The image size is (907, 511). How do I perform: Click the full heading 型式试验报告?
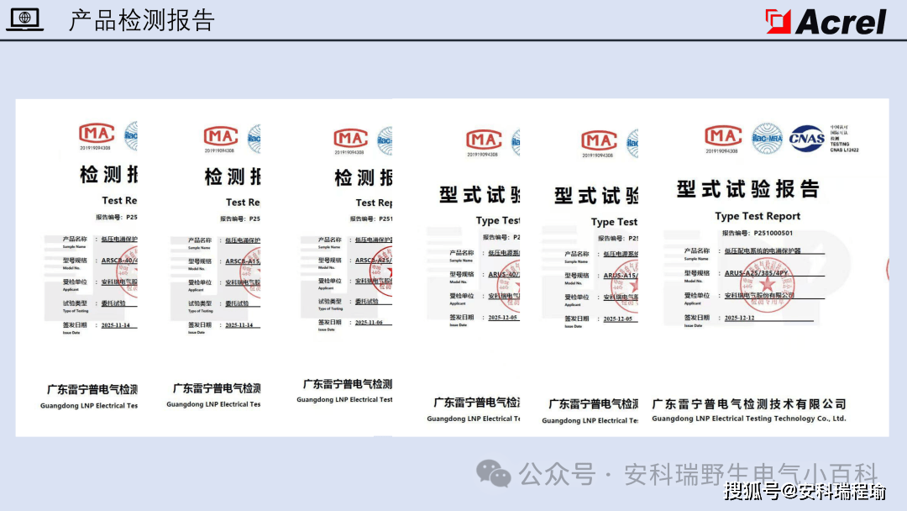click(748, 188)
